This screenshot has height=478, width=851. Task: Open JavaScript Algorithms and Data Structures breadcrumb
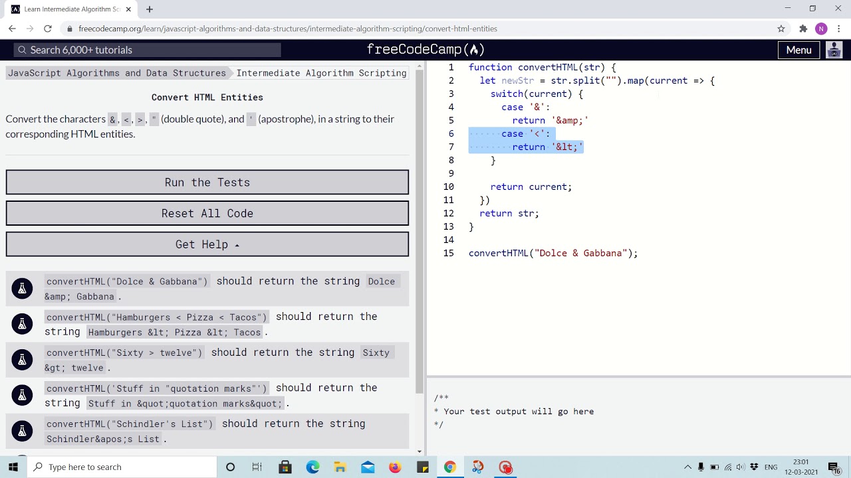click(x=117, y=73)
